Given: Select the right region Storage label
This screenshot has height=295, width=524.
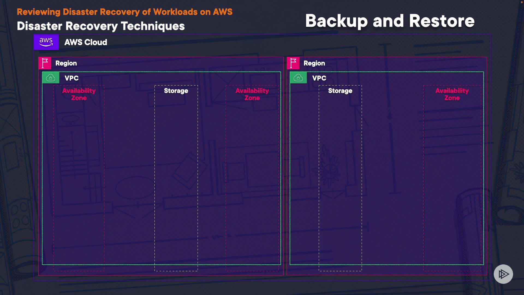Looking at the screenshot, I should click(x=340, y=91).
